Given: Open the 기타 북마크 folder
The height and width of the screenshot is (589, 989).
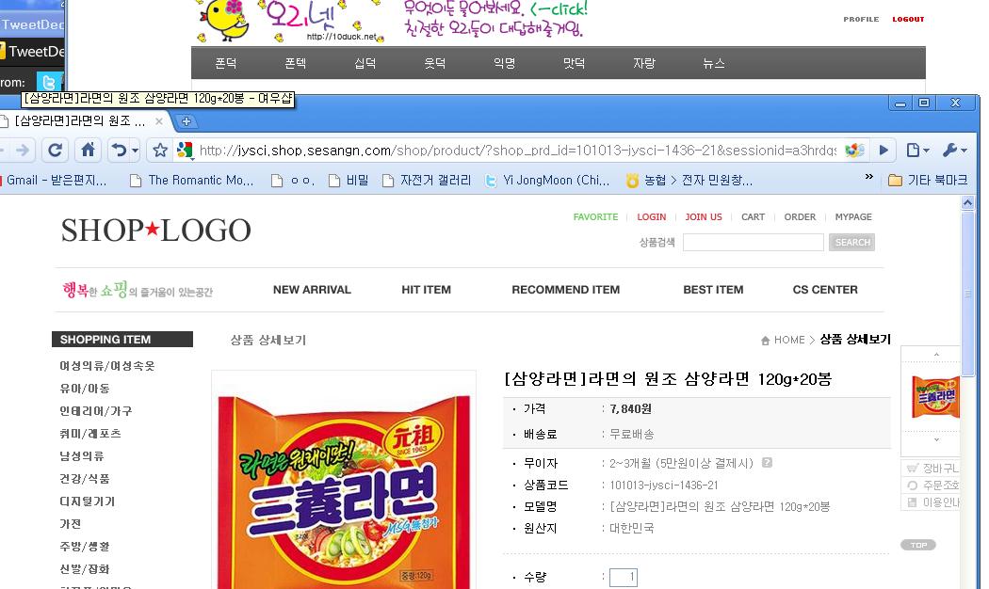Looking at the screenshot, I should (927, 180).
